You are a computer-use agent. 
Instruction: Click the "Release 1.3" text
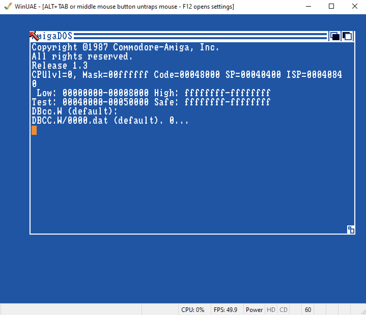click(60, 66)
